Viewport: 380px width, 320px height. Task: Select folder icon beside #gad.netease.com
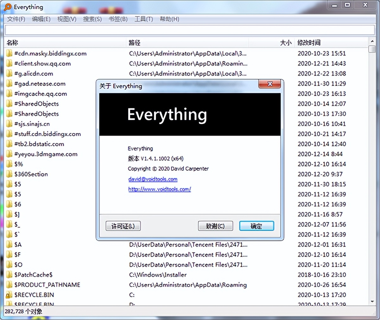(9, 84)
